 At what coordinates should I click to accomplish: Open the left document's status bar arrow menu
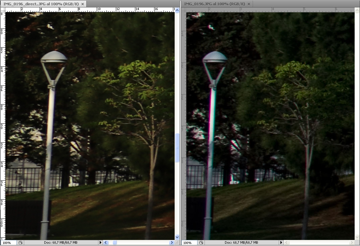pyautogui.click(x=100, y=242)
